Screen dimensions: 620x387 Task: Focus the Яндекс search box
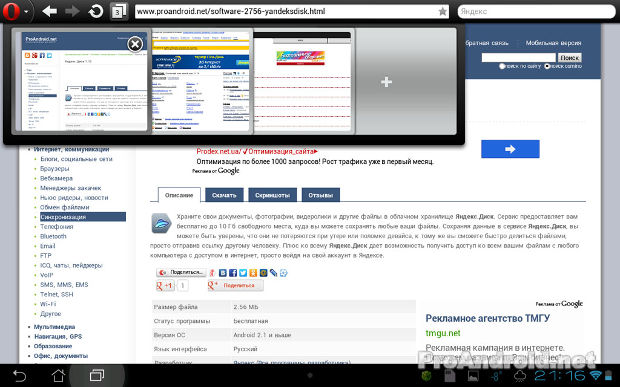(536, 11)
